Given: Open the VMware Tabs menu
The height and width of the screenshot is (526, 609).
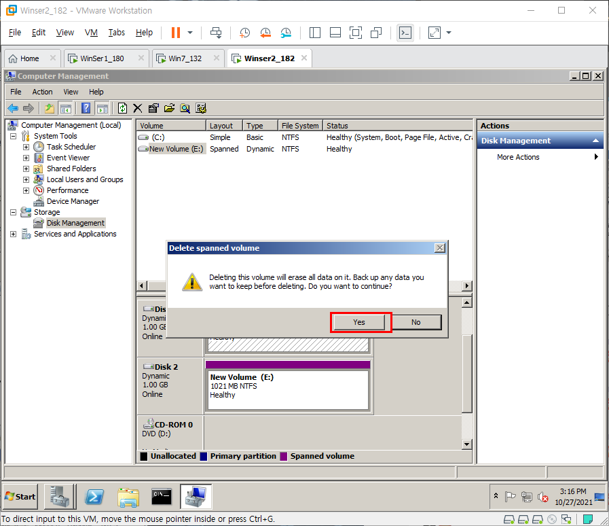Looking at the screenshot, I should pyautogui.click(x=117, y=33).
